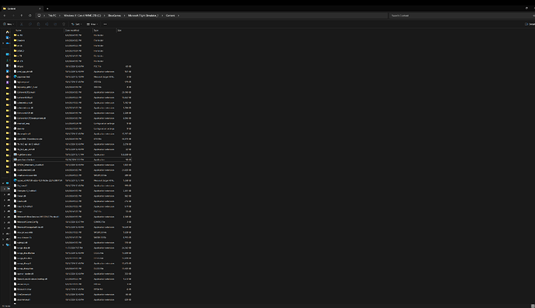Viewport: 535px width, 308px height.
Task: Expand the OneDrive navigation pane entry
Action: (3, 43)
